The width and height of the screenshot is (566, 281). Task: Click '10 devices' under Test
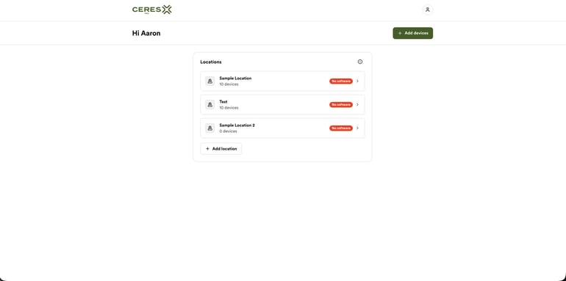[229, 108]
